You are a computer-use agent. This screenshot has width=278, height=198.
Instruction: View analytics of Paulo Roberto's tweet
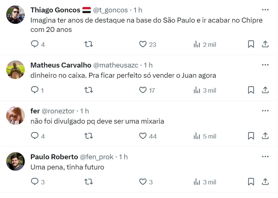coord(197,182)
